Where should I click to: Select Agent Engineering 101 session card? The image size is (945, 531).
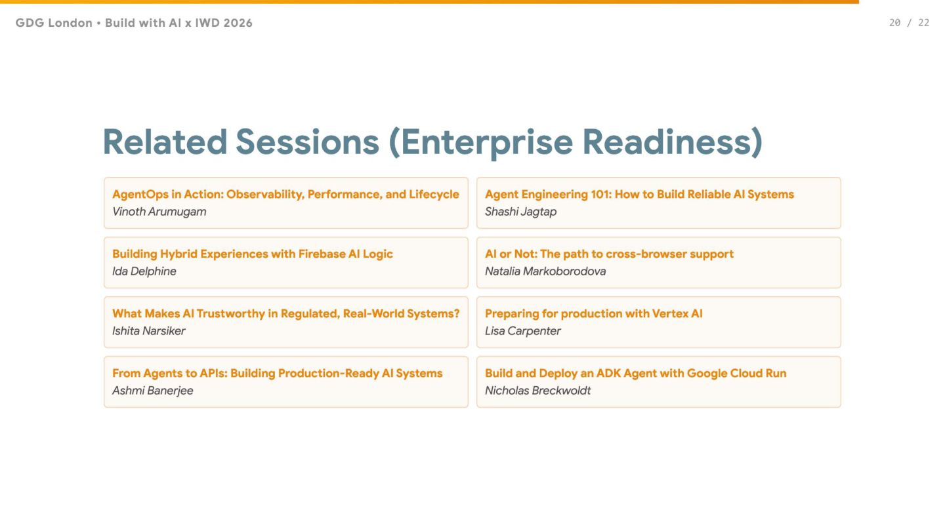coord(658,203)
